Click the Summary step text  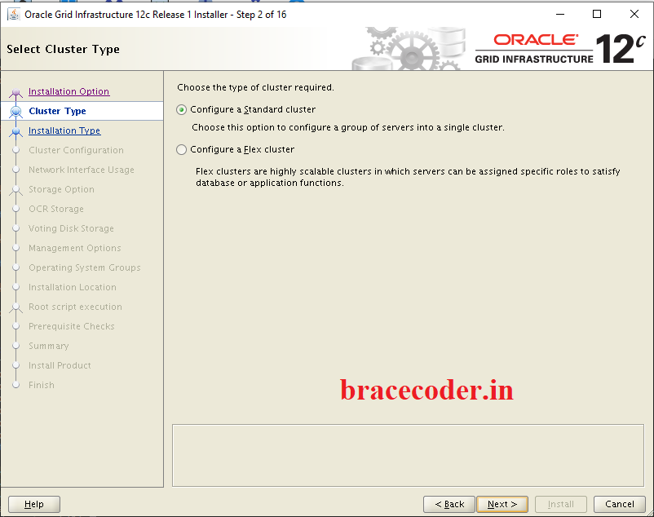(48, 346)
